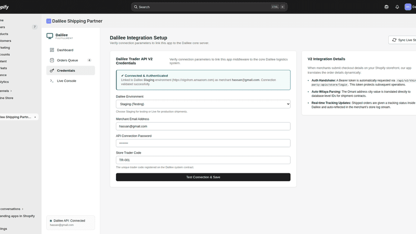The image size is (416, 234).
Task: Click the Orders Queue clipboard icon
Action: (52, 60)
